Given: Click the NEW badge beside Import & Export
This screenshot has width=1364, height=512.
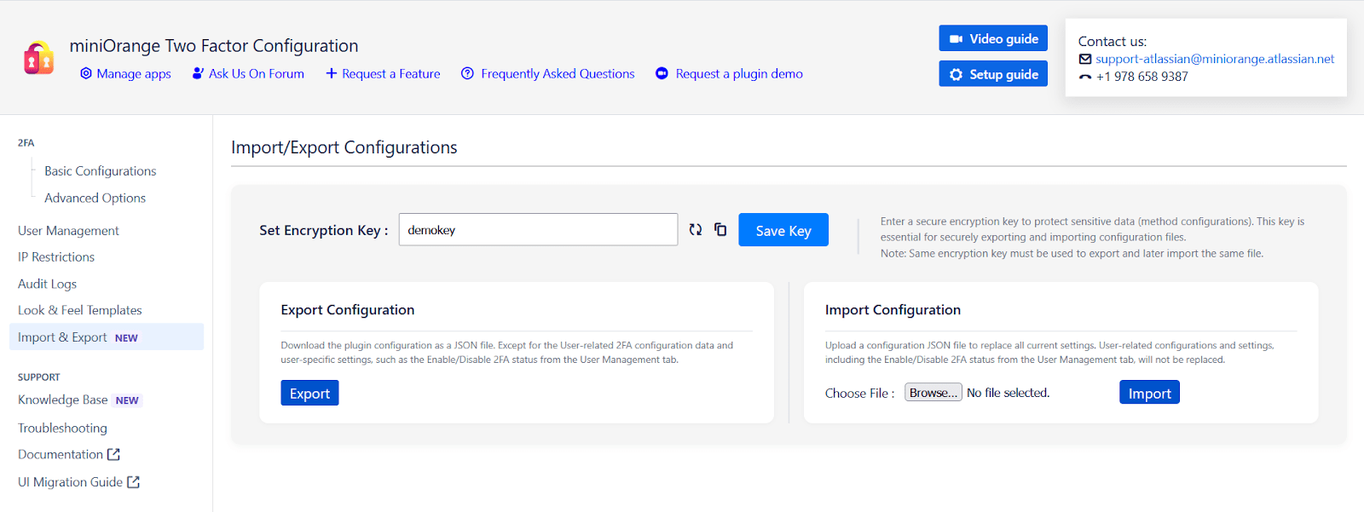Looking at the screenshot, I should [126, 338].
